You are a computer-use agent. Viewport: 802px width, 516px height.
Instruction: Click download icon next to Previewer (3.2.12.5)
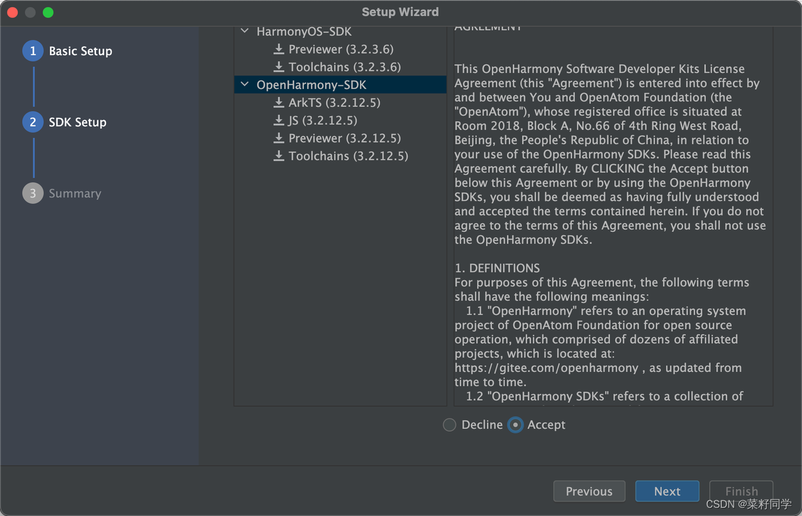[279, 138]
